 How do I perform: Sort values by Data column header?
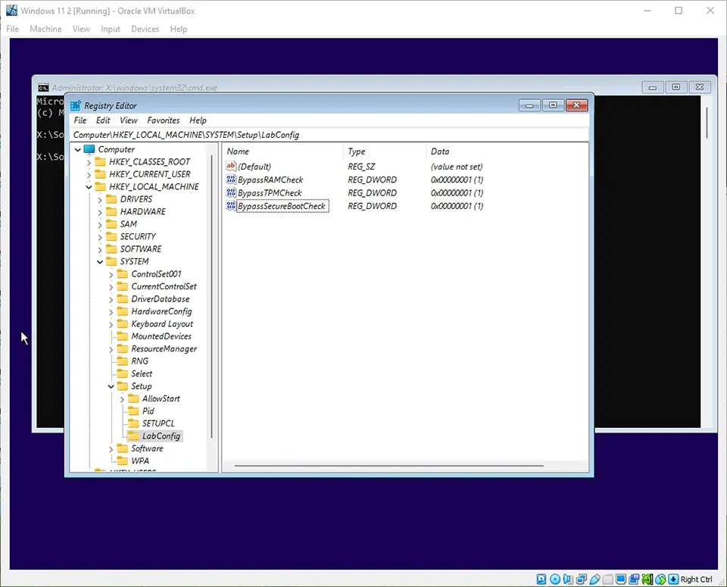pyautogui.click(x=507, y=151)
